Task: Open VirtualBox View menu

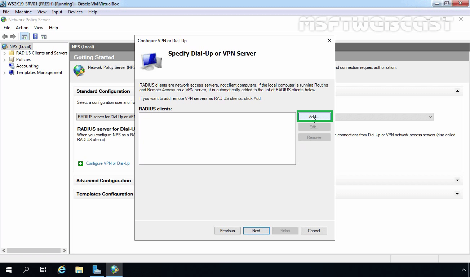Action: point(42,12)
